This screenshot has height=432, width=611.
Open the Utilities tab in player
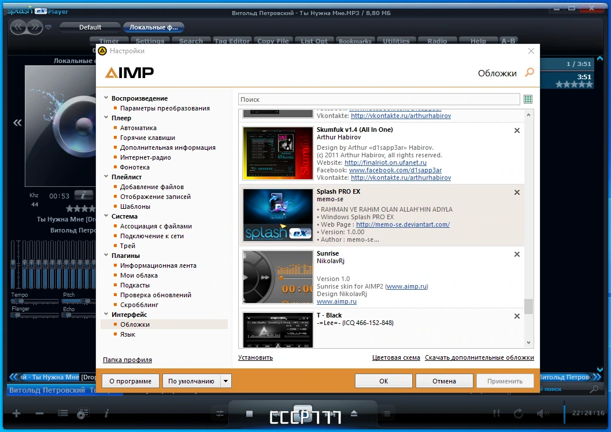[x=396, y=40]
